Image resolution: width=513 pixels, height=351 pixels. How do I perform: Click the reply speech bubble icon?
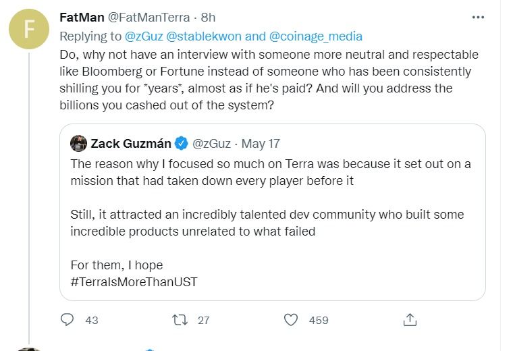coord(67,319)
